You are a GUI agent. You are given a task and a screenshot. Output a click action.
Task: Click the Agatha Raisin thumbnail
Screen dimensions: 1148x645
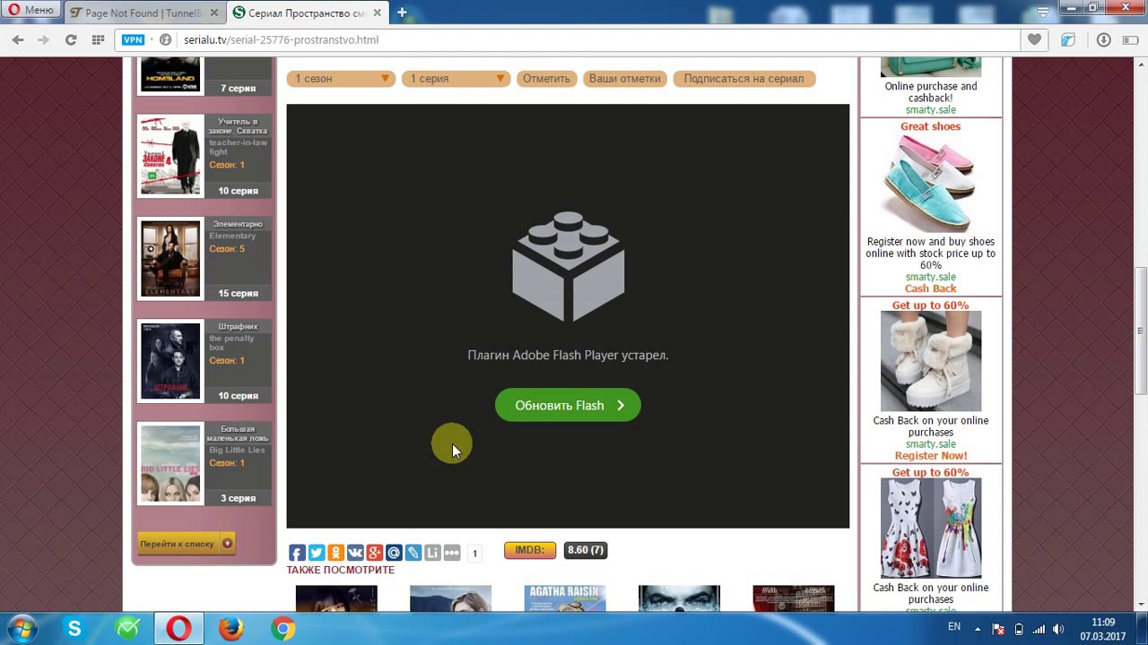pyautogui.click(x=565, y=598)
